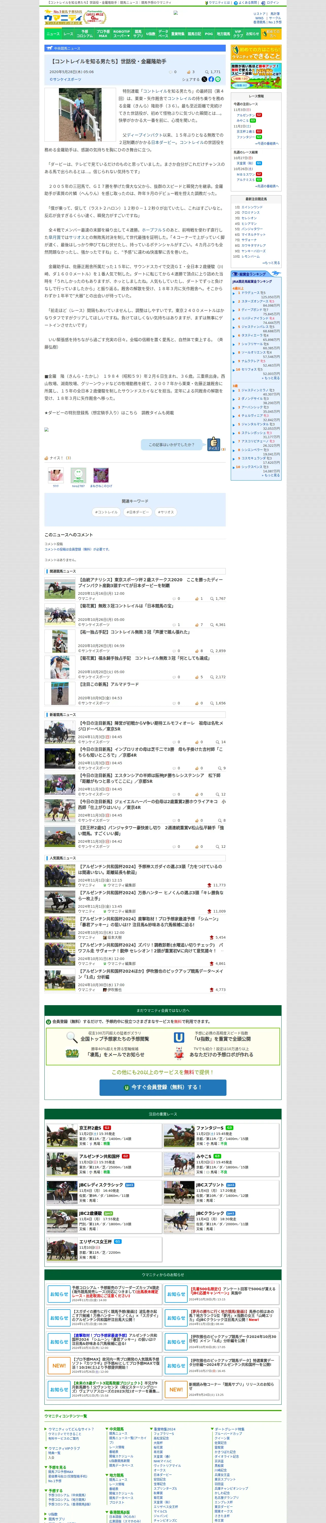Select the #日本ダービー keyword tag
The image size is (326, 1523).
click(x=137, y=512)
